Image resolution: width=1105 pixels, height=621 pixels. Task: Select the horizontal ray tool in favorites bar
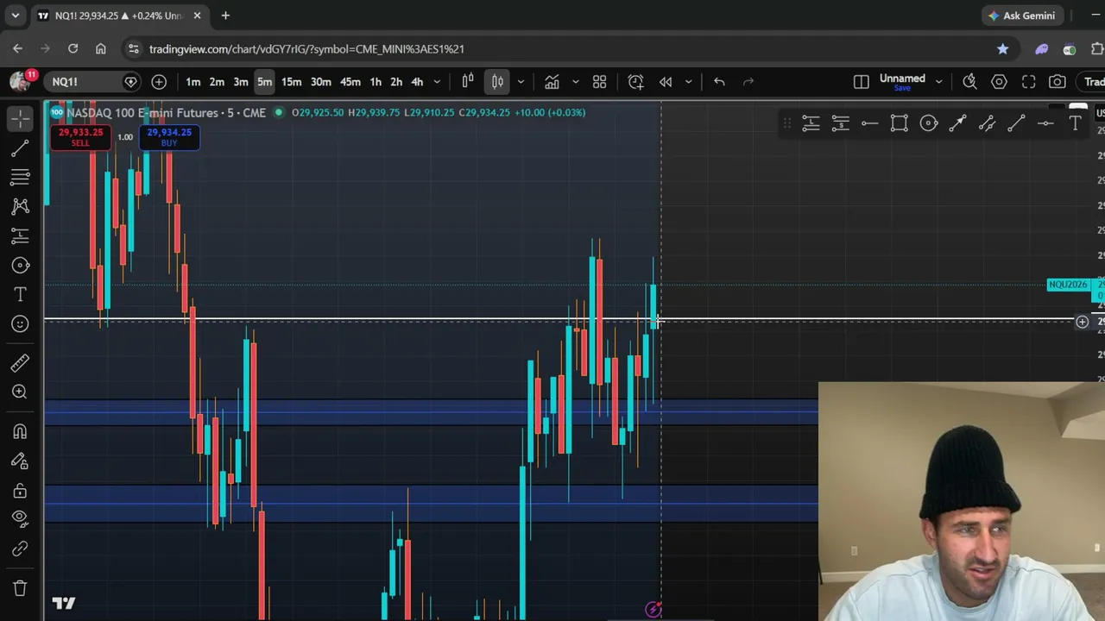tap(869, 124)
